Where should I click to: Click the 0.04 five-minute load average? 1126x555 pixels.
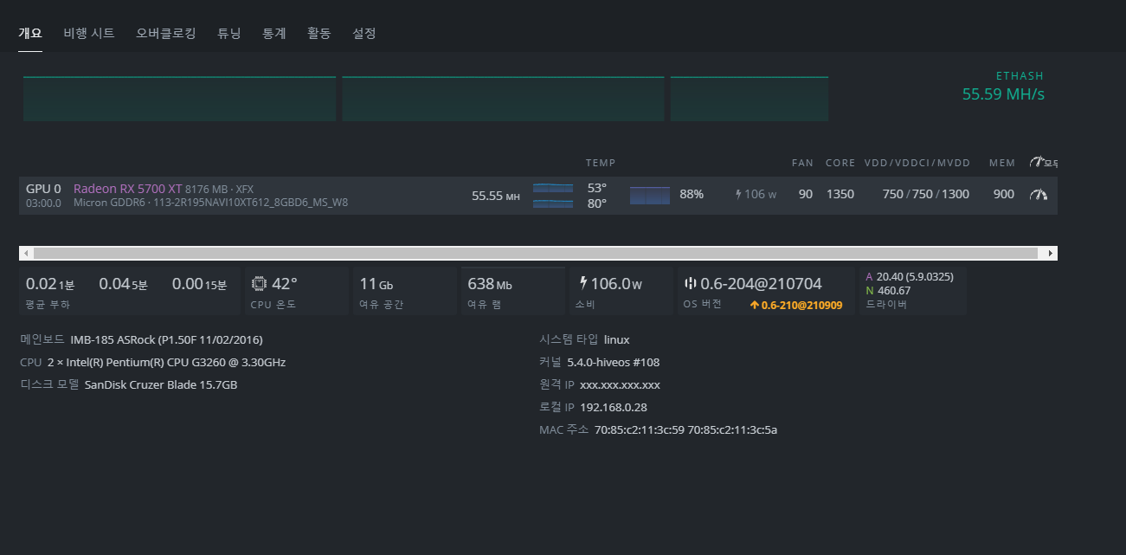(x=124, y=284)
